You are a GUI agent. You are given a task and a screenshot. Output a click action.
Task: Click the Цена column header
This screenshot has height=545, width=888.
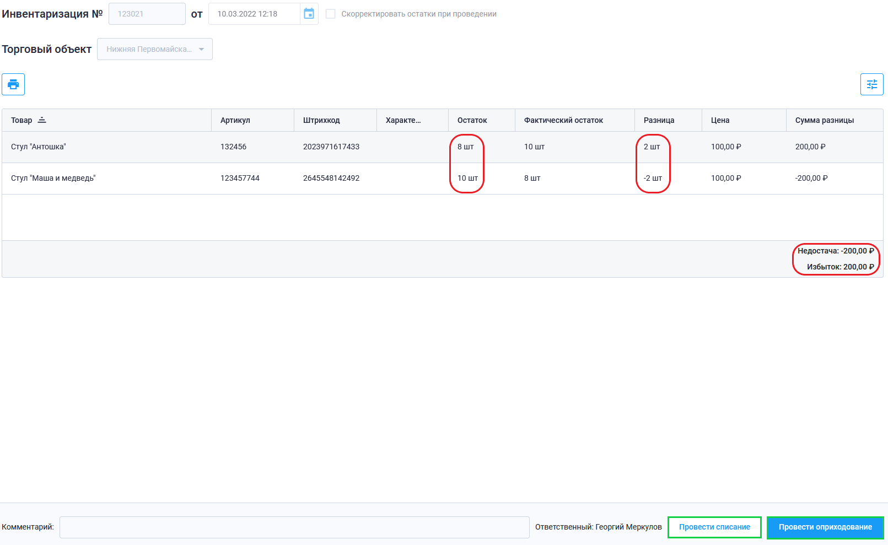click(744, 120)
